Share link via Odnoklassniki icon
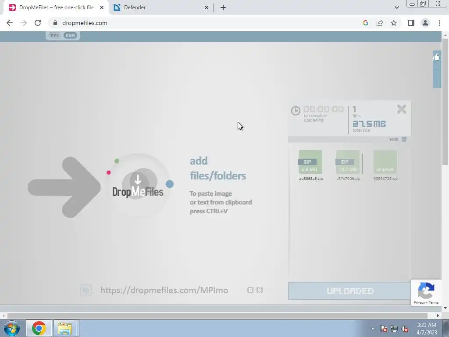The image size is (449, 337). [x=260, y=290]
